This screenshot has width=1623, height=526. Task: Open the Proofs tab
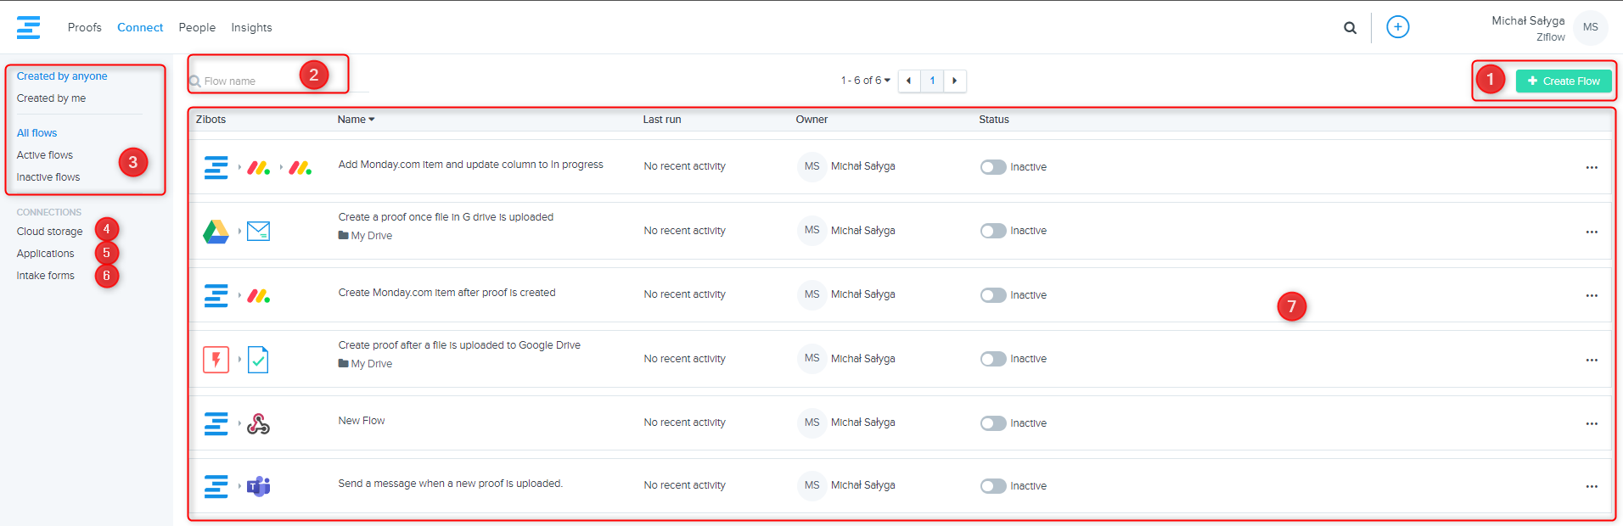coord(84,27)
